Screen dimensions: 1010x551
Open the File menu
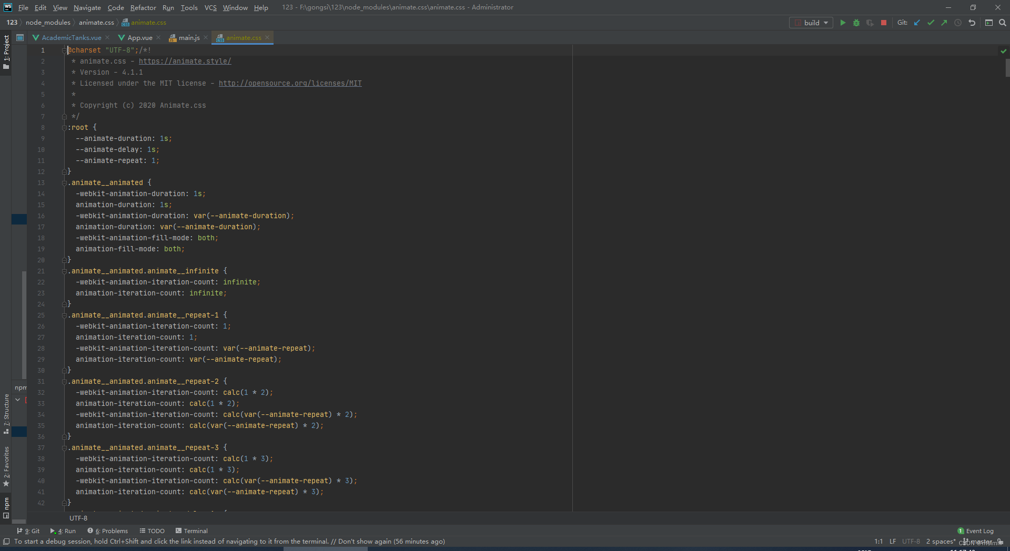point(23,7)
